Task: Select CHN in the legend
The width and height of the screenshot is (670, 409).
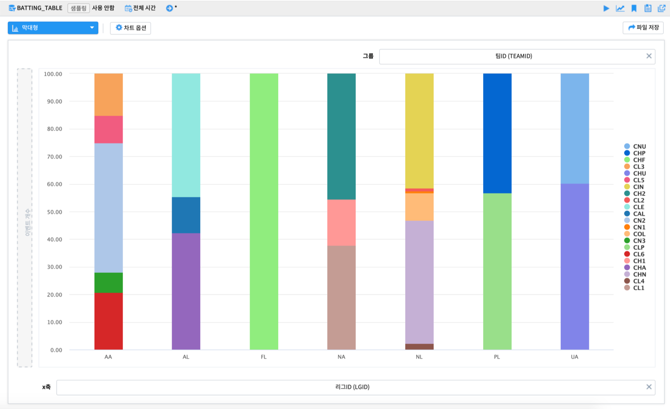Action: pyautogui.click(x=635, y=274)
